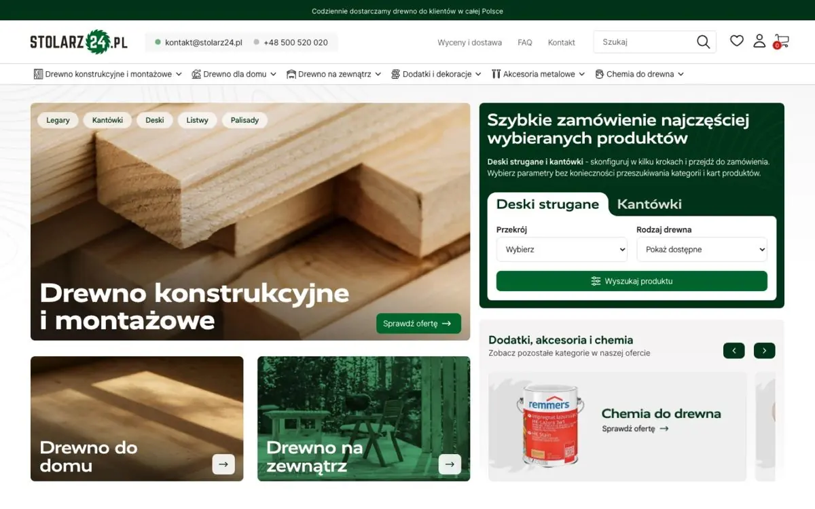This screenshot has height=509, width=815.
Task: Click the STOLARZ24.PL logo
Action: coord(79,42)
